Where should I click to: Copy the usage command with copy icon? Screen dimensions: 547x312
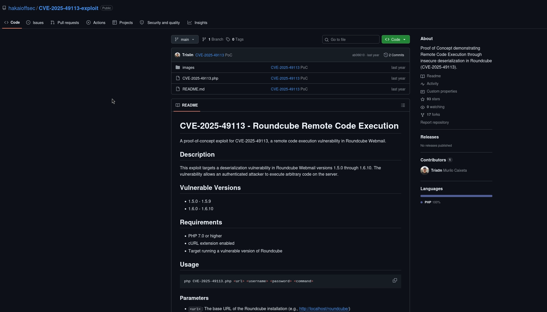click(395, 280)
